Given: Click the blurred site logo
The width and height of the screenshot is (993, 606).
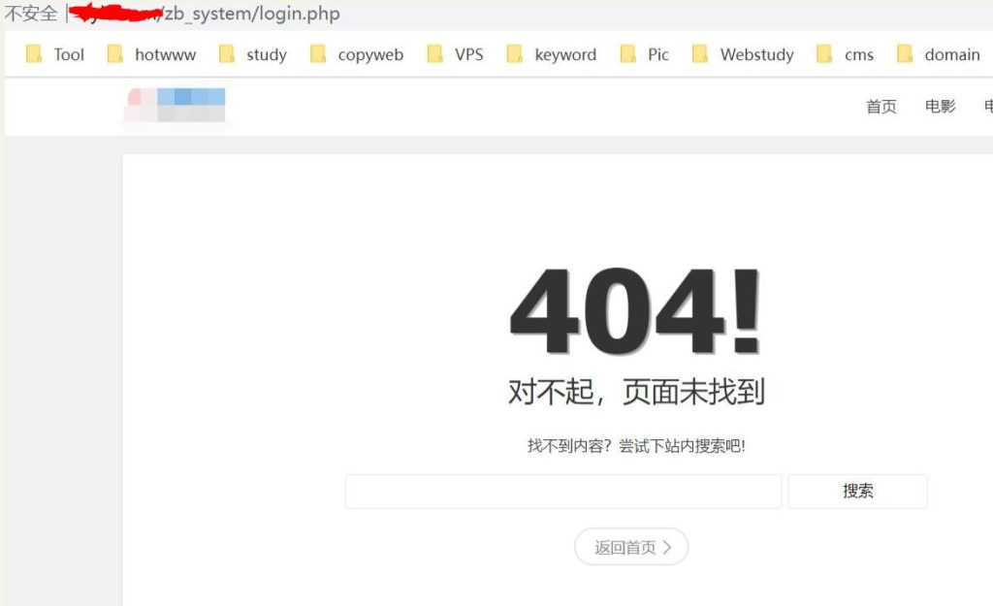Looking at the screenshot, I should [x=175, y=105].
